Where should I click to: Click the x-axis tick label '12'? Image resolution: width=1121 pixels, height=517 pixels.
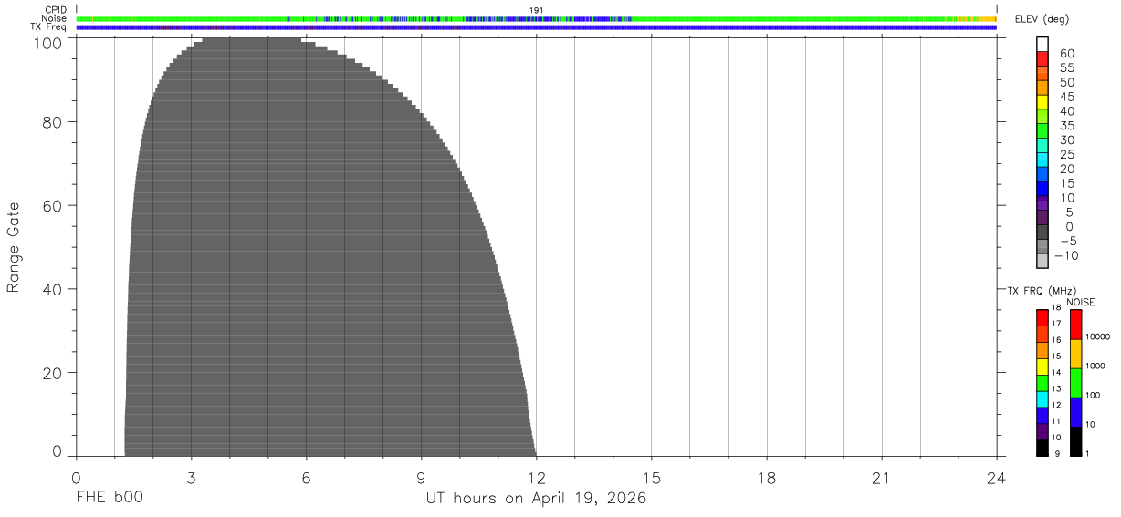537,478
